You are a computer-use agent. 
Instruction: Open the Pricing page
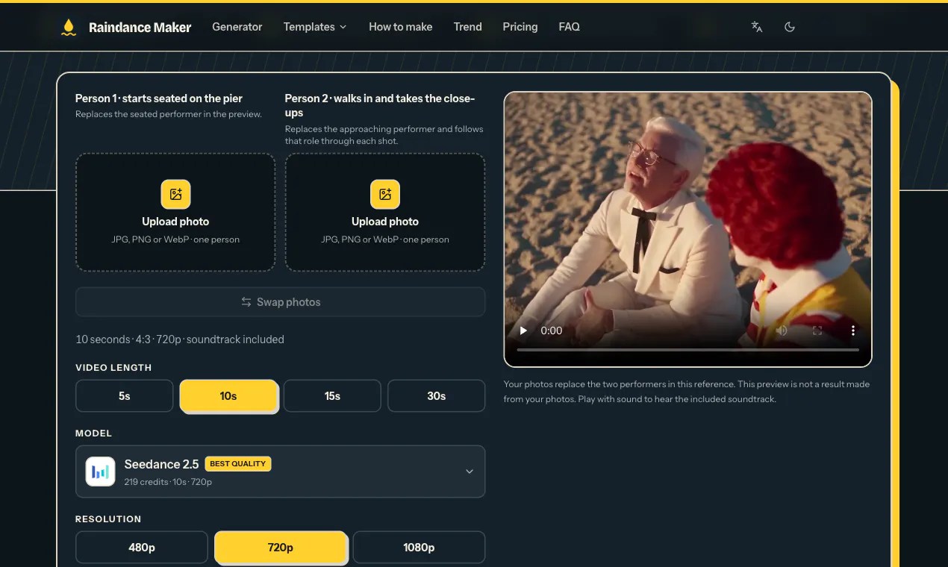520,27
